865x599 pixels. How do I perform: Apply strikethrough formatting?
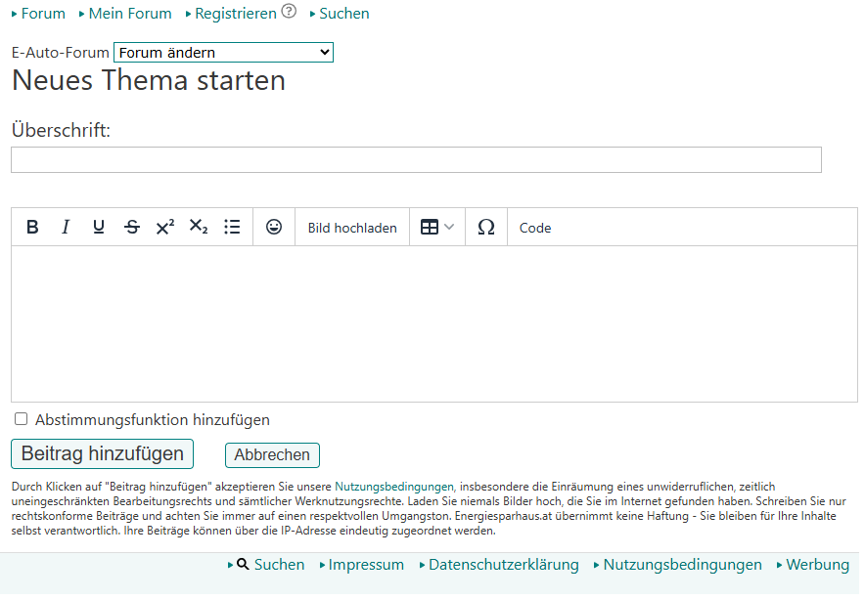(132, 227)
